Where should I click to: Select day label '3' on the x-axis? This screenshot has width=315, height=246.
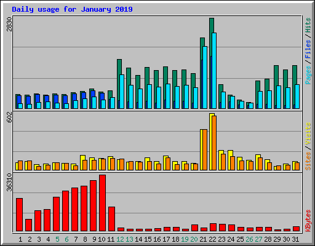(39, 239)
